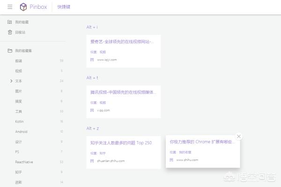Select the Android collection
The height and width of the screenshot is (187, 281).
(21, 132)
